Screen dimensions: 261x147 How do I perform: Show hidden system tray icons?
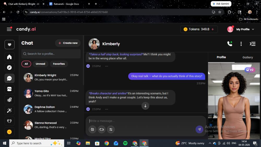210,143
